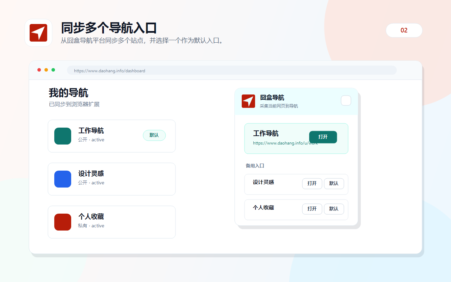Set 个人收藏 as the default entry
This screenshot has height=282, width=451.
pos(334,209)
